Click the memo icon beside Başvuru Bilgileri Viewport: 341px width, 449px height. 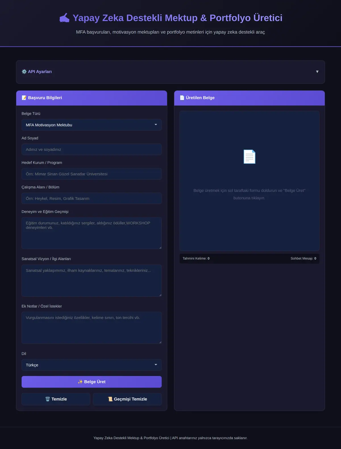tap(24, 98)
